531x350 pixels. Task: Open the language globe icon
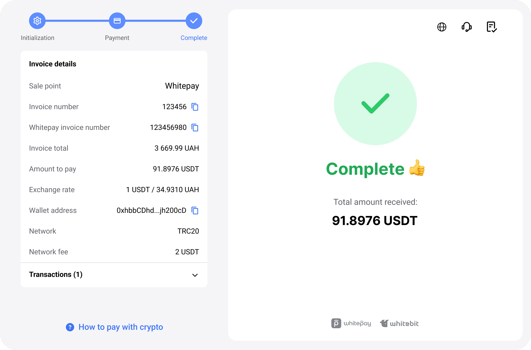coord(442,27)
